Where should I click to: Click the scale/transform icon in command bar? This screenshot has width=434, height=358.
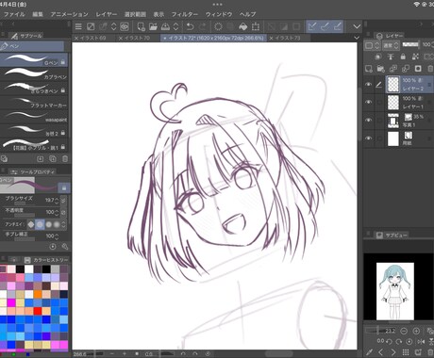pyautogui.click(x=256, y=26)
